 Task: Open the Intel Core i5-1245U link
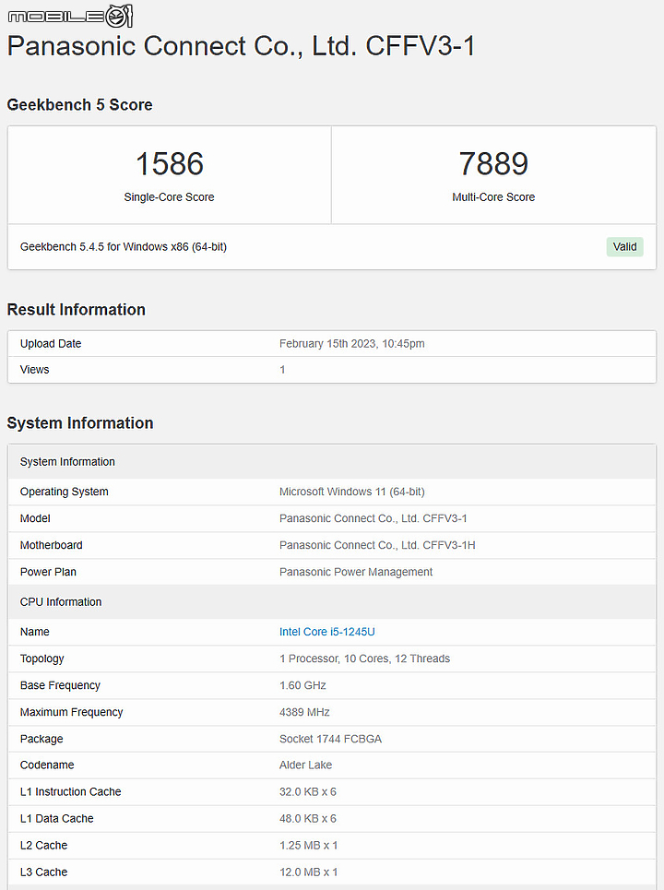(326, 632)
